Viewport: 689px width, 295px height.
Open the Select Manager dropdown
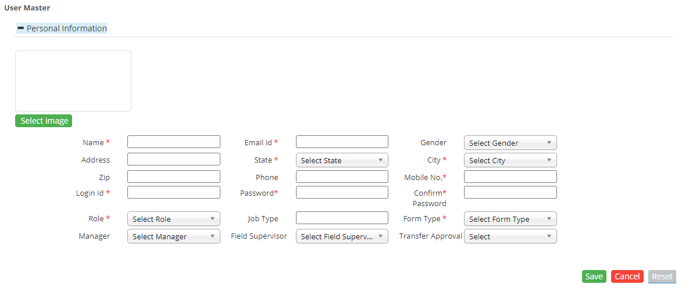(x=173, y=236)
